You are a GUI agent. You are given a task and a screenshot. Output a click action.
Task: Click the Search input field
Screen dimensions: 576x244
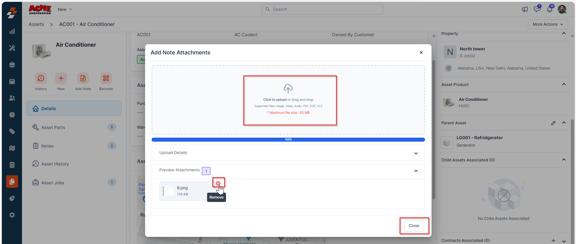coord(322,9)
